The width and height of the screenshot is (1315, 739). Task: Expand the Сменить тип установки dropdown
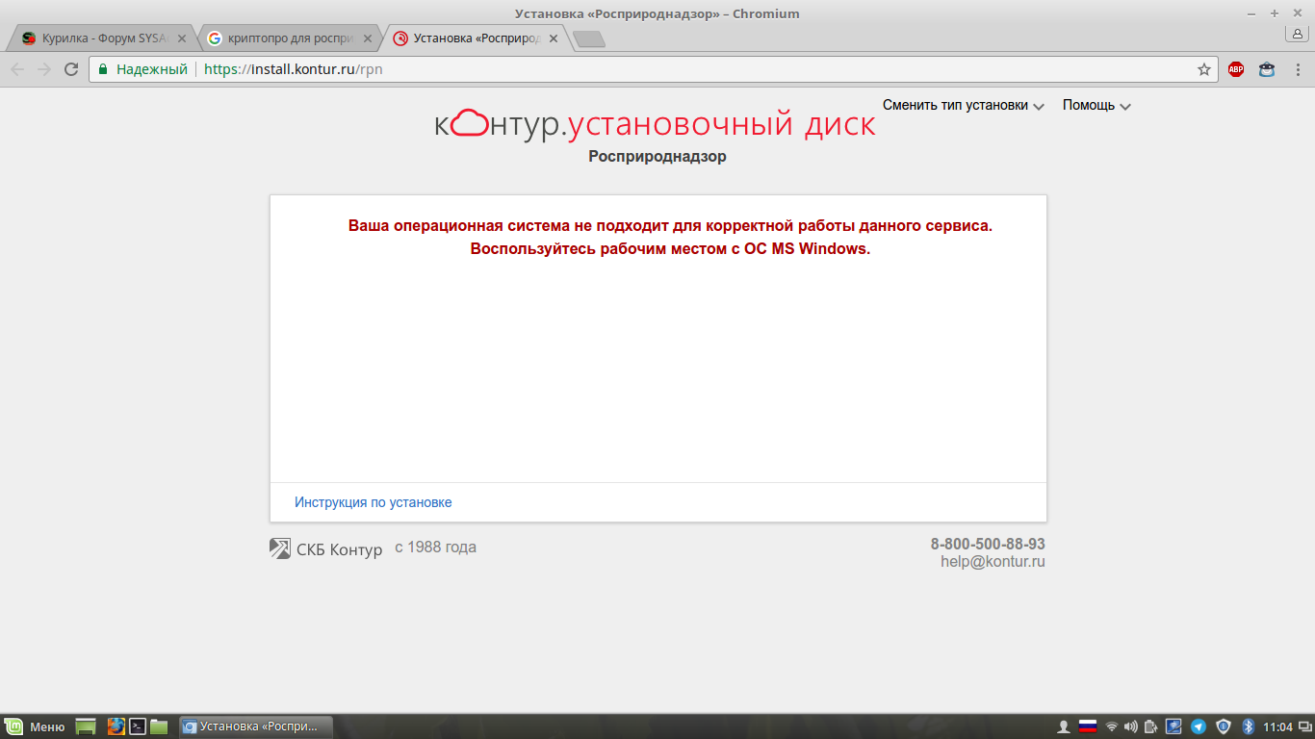pyautogui.click(x=964, y=106)
